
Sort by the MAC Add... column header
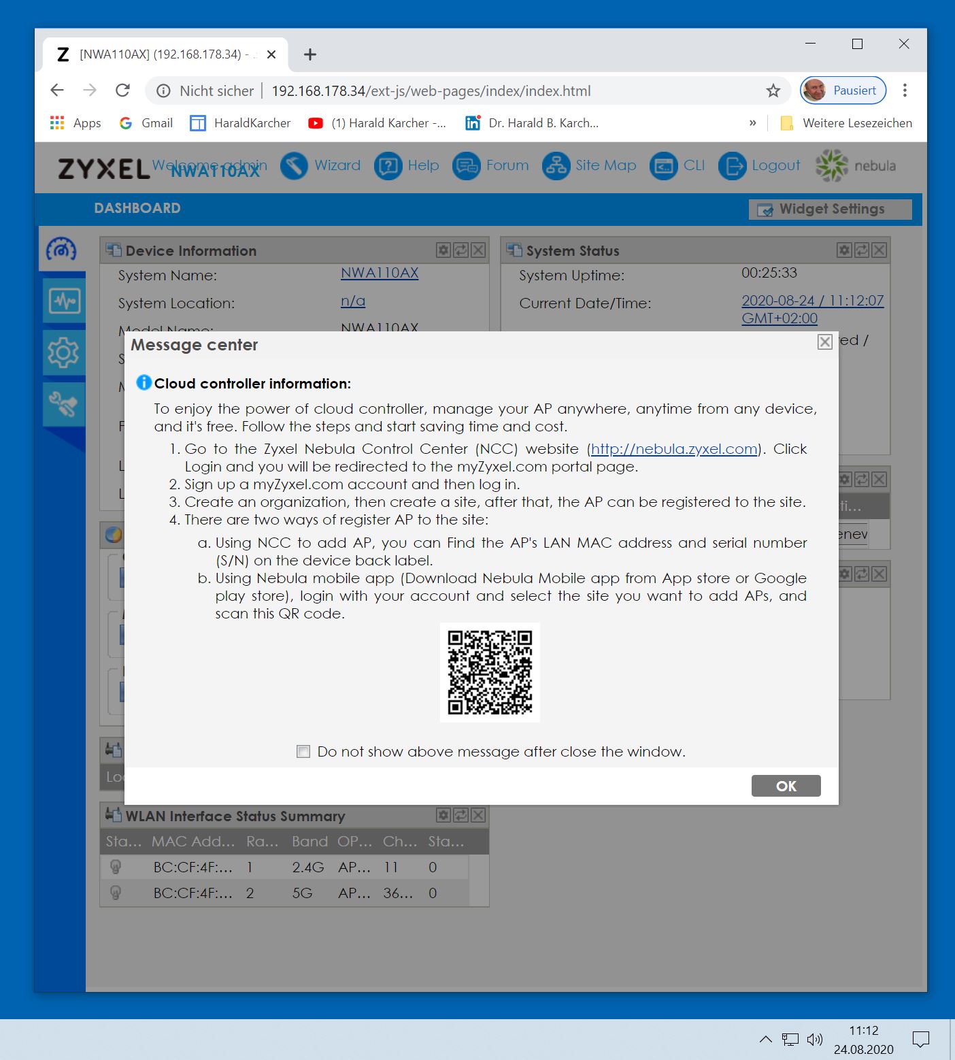pyautogui.click(x=193, y=842)
